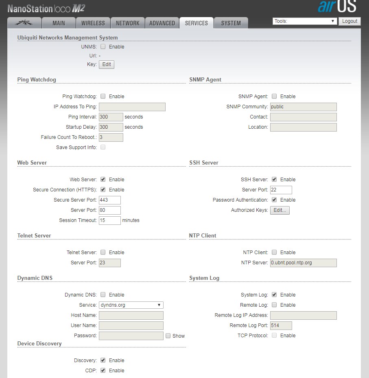Enable the SNMP Agent checkbox
Viewport: 369px width, 378px height.
point(274,96)
